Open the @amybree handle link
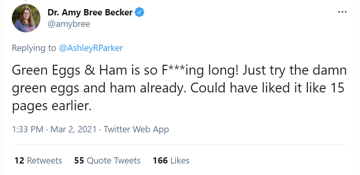360x175 pixels. (69, 24)
